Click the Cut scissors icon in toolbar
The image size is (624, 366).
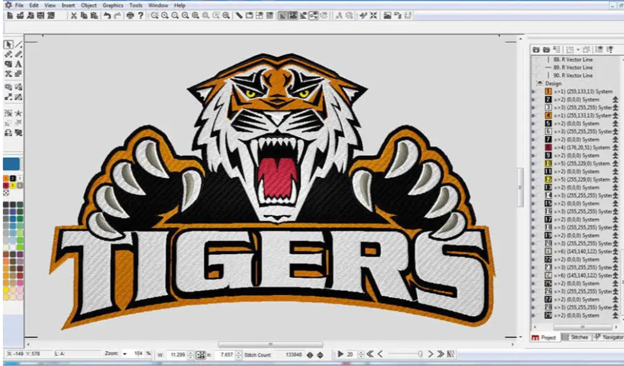pos(74,16)
